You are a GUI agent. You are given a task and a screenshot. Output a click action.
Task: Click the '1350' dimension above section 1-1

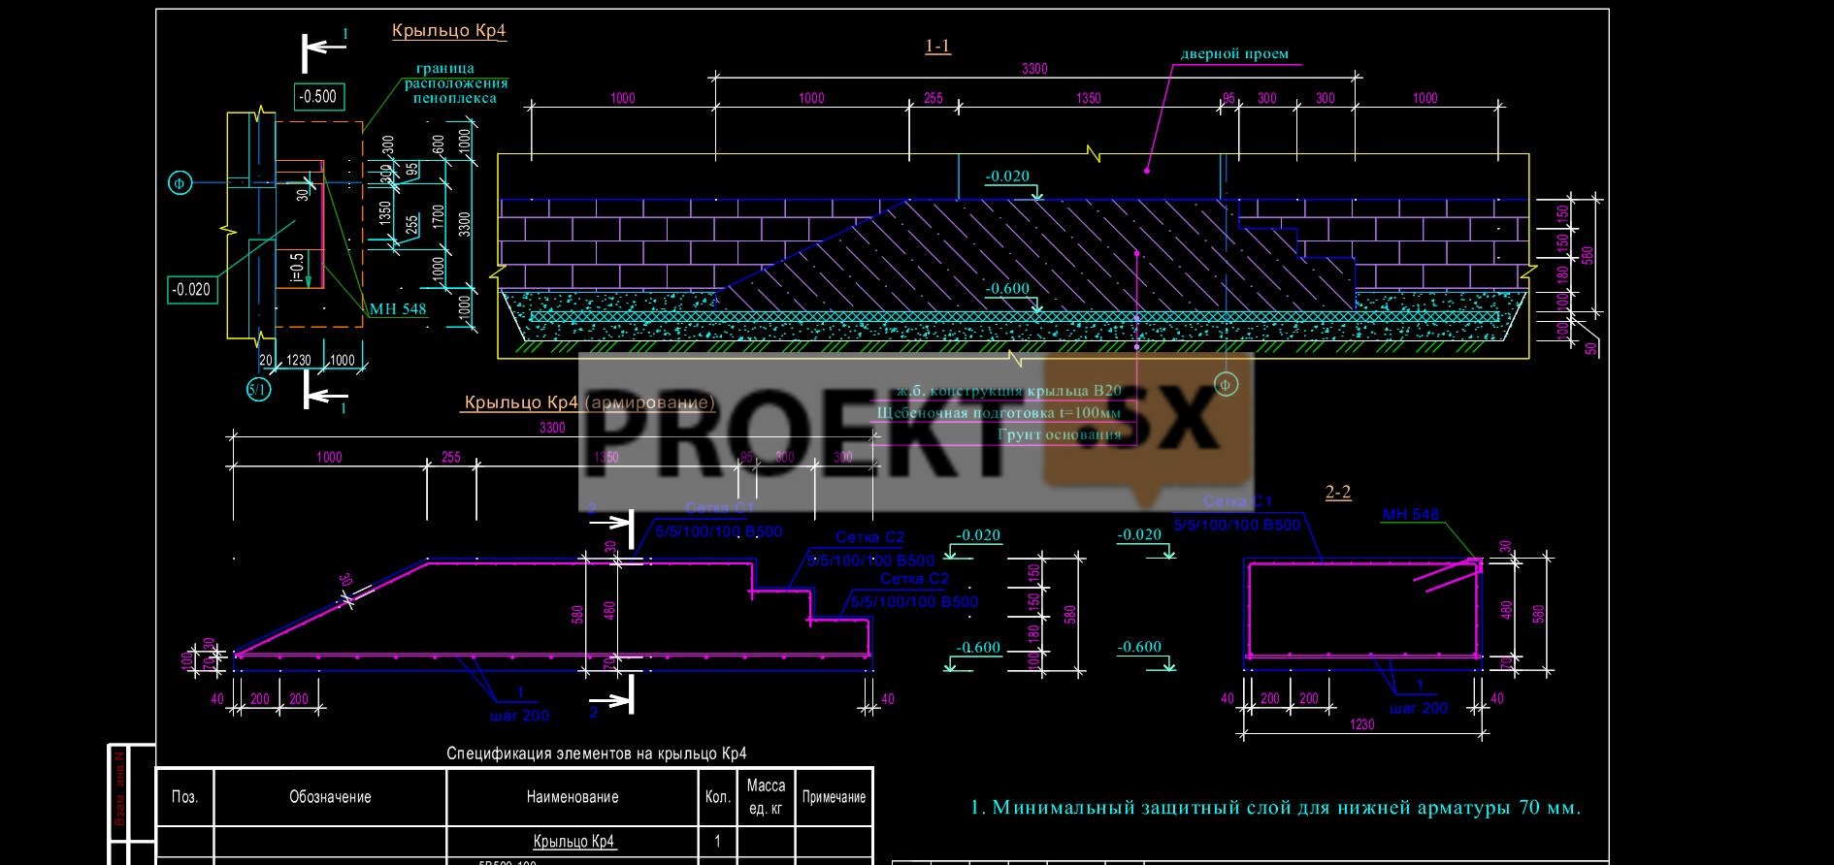1089,98
